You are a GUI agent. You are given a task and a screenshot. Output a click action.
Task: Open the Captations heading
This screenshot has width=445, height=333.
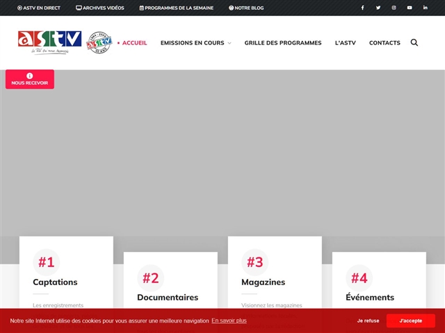pyautogui.click(x=55, y=282)
